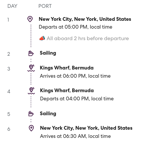Select the DAY column header

[x=12, y=6]
